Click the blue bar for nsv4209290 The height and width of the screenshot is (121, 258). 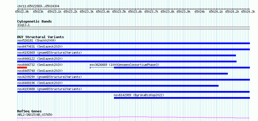click(x=133, y=80)
